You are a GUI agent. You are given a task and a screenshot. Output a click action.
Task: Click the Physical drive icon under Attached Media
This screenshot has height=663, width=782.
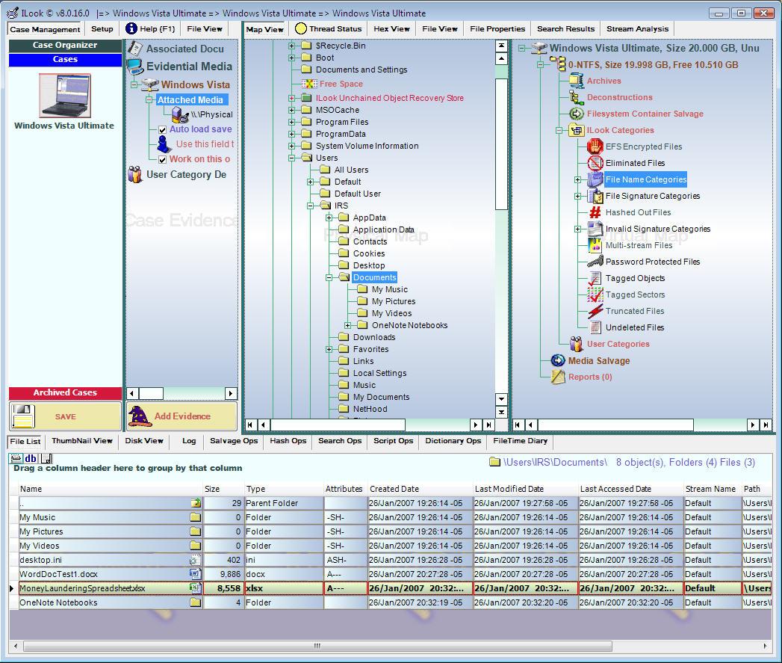pyautogui.click(x=179, y=115)
